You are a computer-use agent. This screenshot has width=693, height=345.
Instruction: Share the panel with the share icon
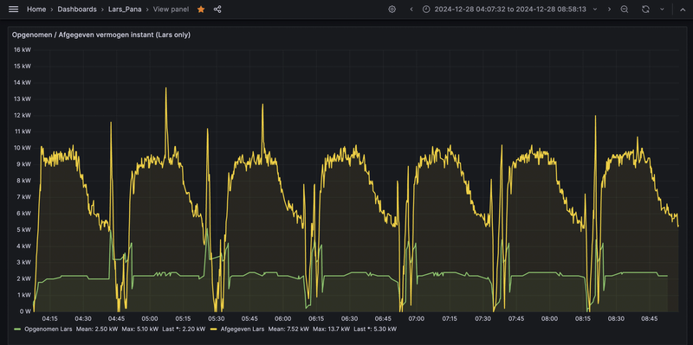pos(217,10)
